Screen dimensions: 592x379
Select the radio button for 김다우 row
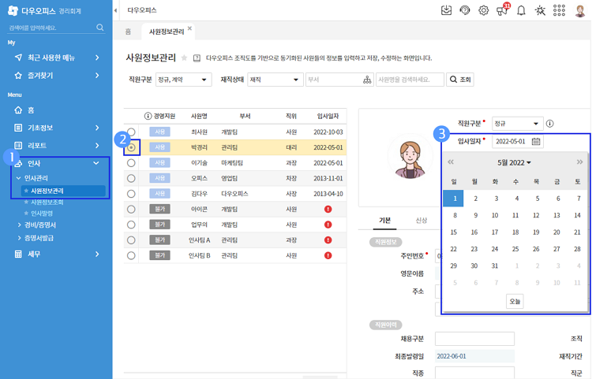point(131,193)
